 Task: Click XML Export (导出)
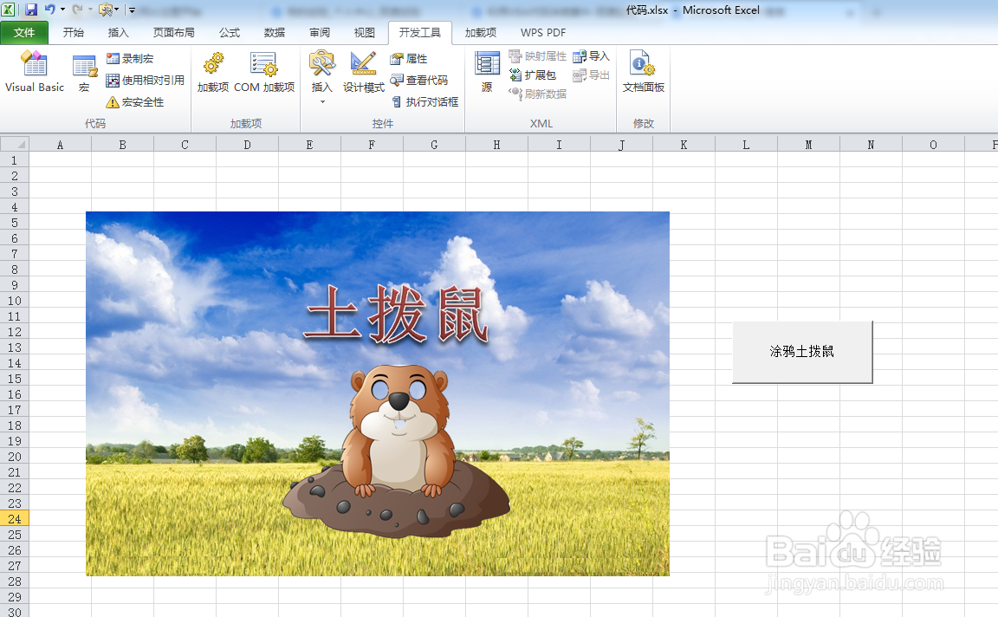[592, 75]
